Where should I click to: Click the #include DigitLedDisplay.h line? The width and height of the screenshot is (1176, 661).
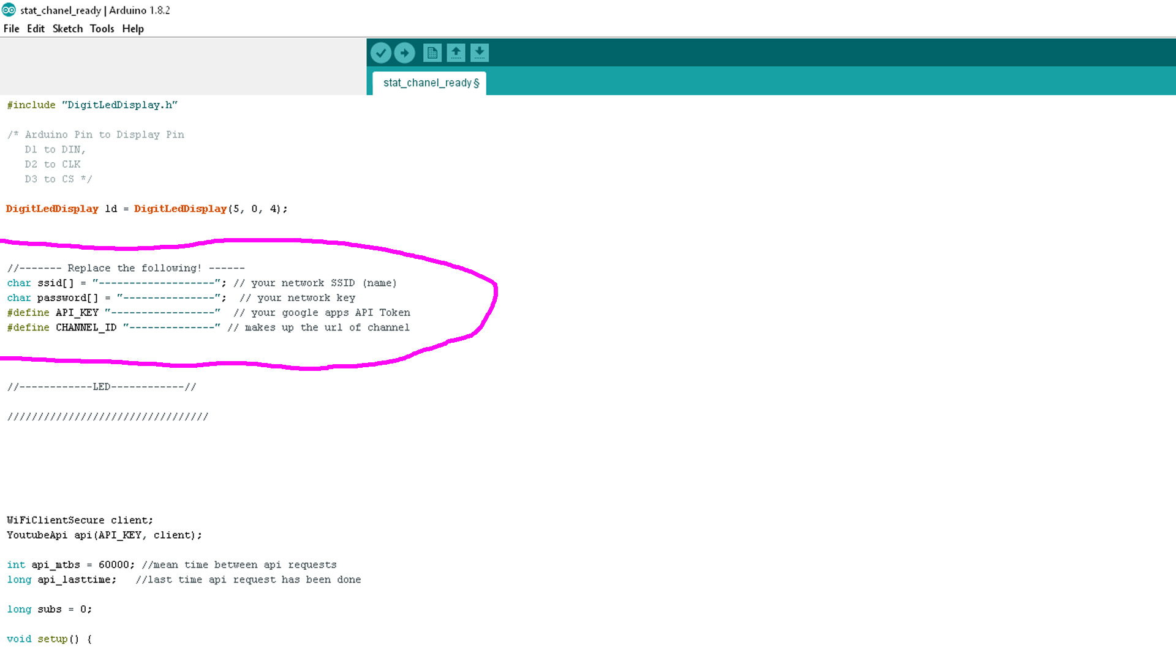pyautogui.click(x=92, y=105)
